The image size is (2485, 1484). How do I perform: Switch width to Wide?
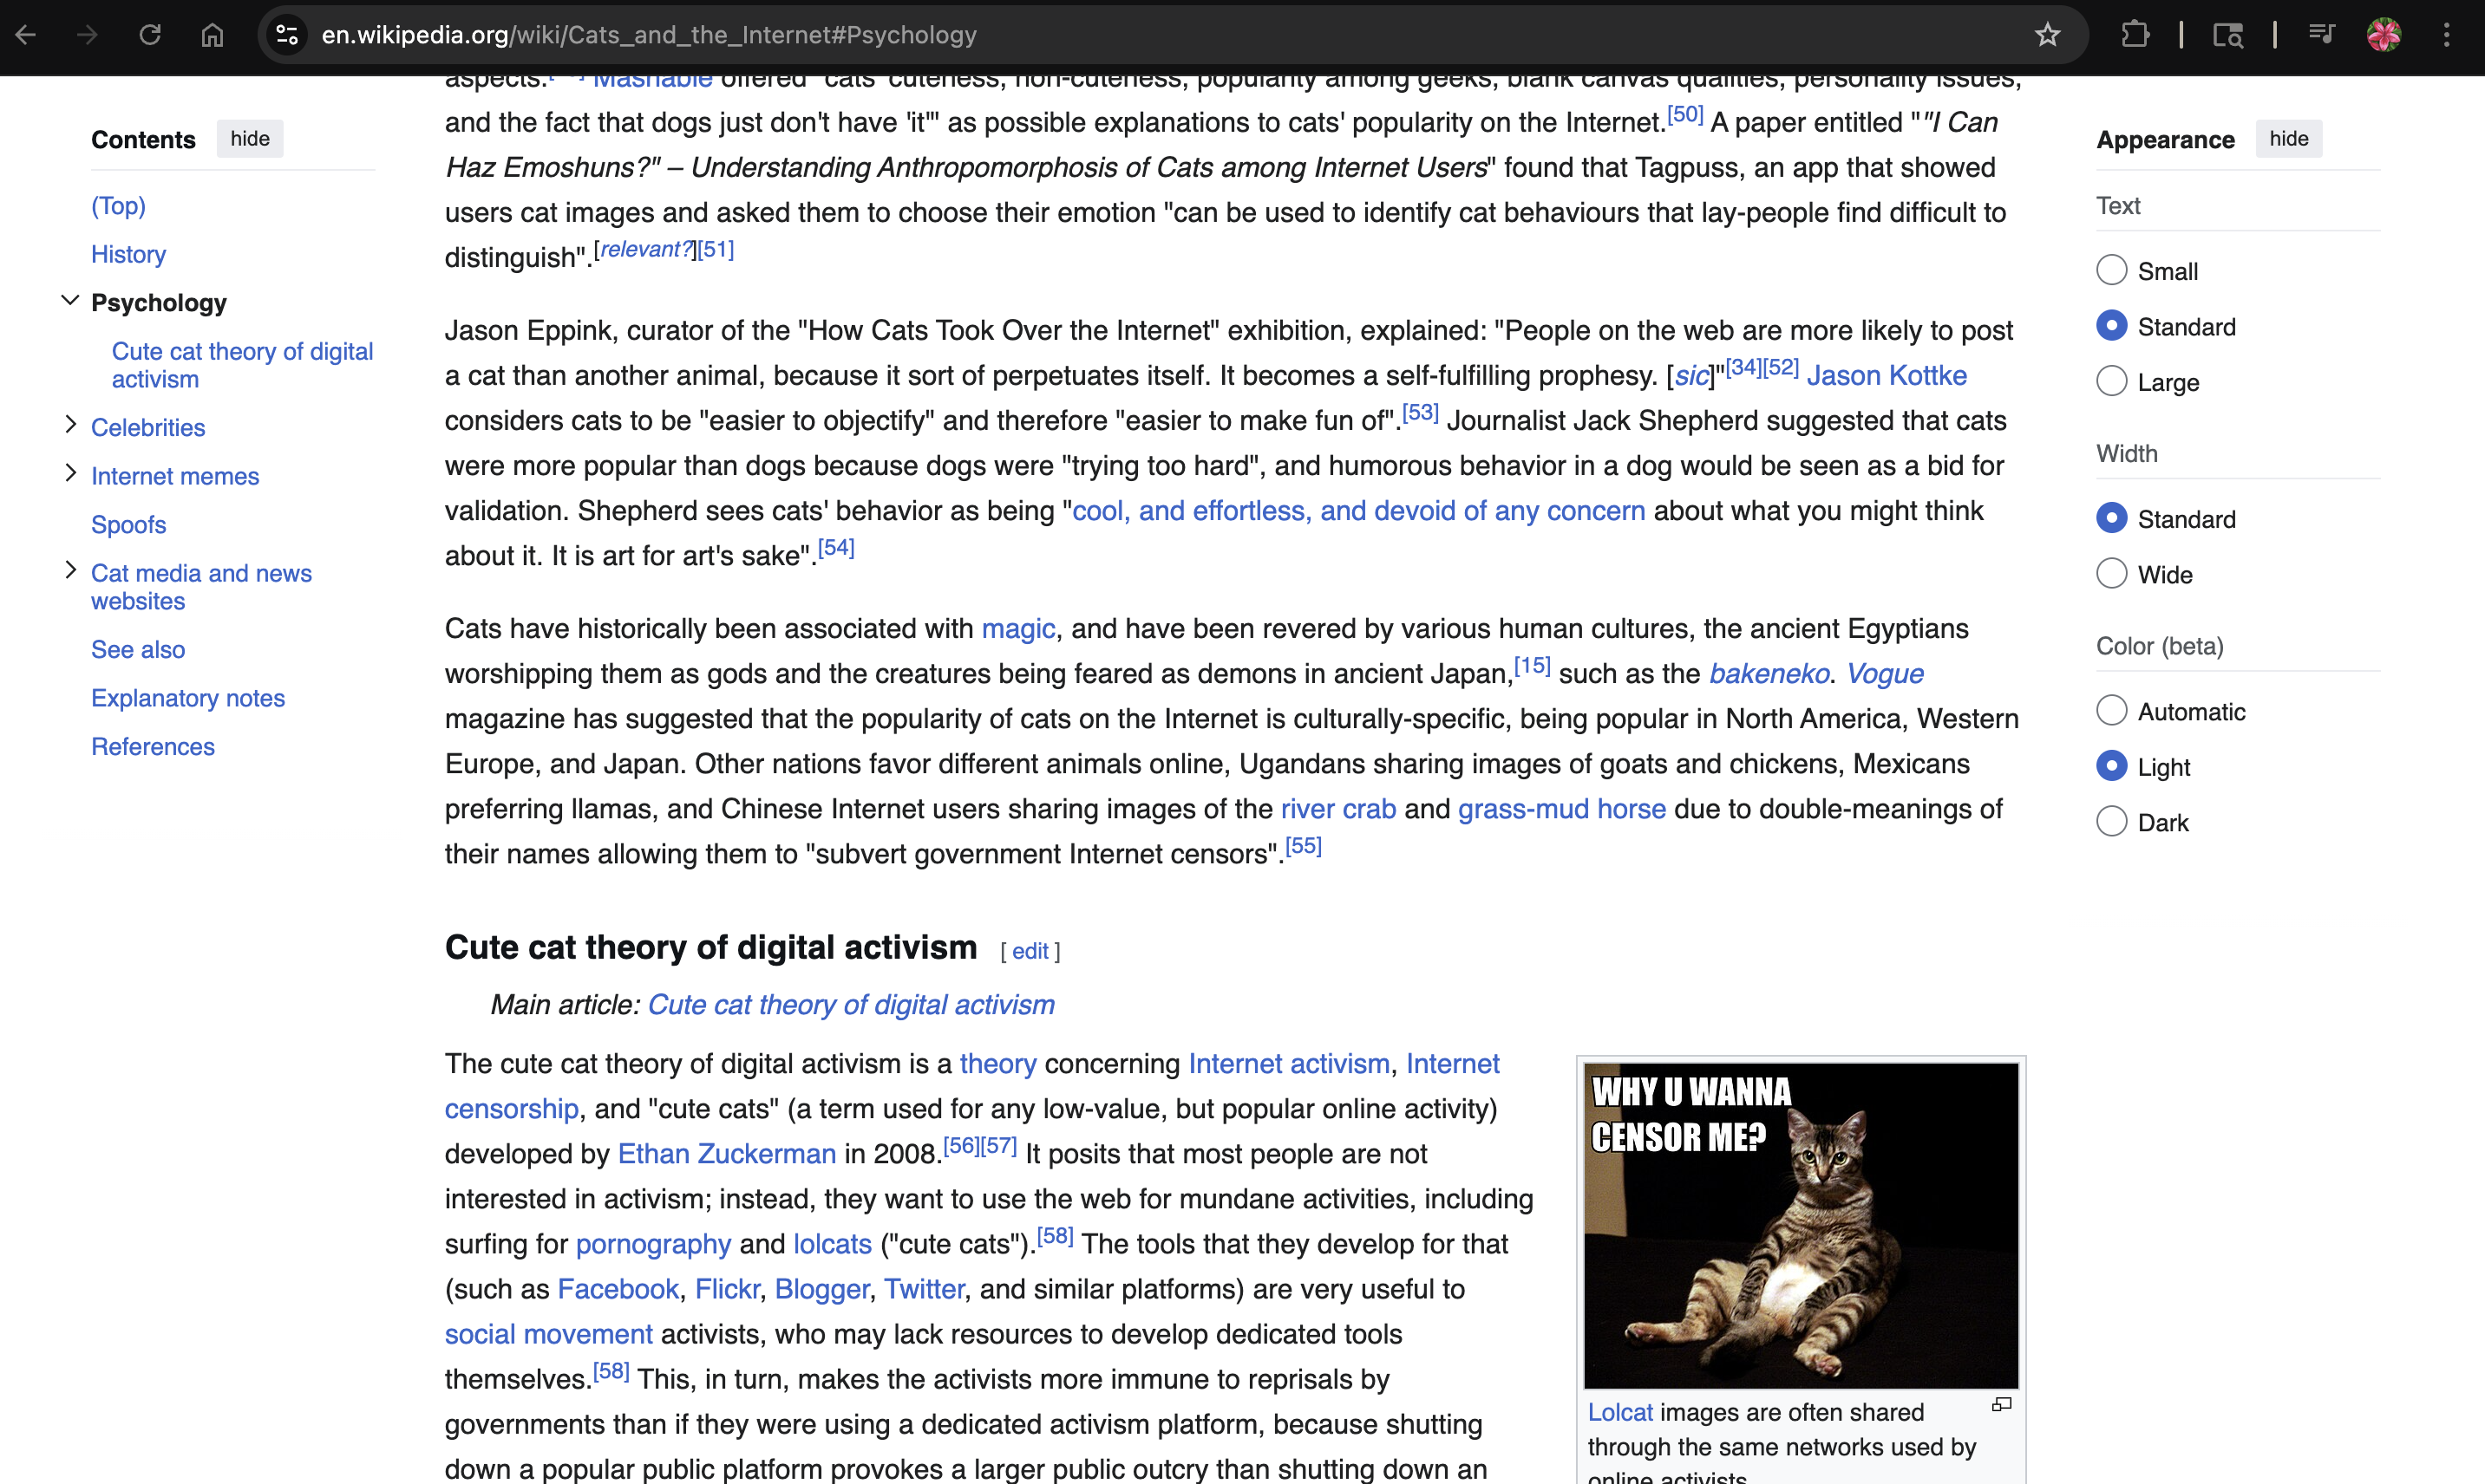[2112, 574]
